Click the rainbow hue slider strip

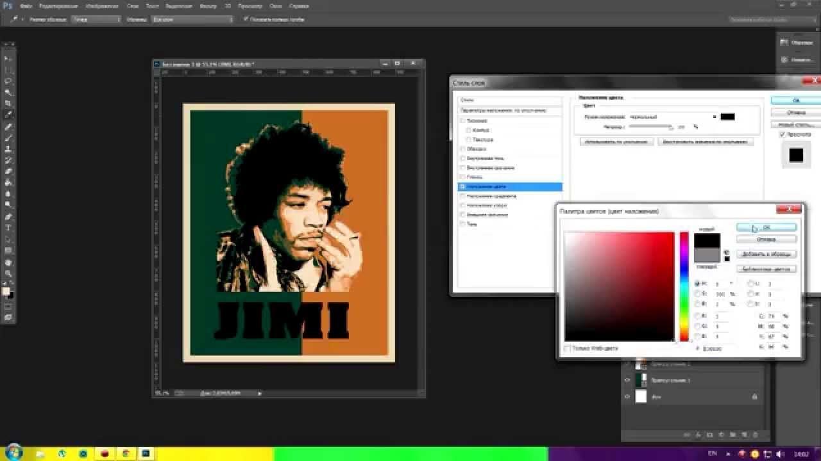(684, 286)
